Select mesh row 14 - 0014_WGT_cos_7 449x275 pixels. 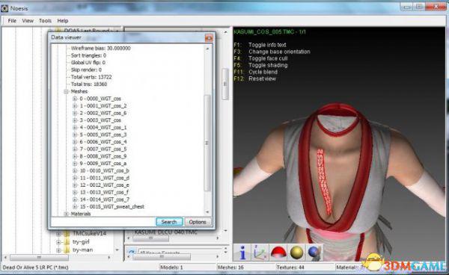point(105,200)
